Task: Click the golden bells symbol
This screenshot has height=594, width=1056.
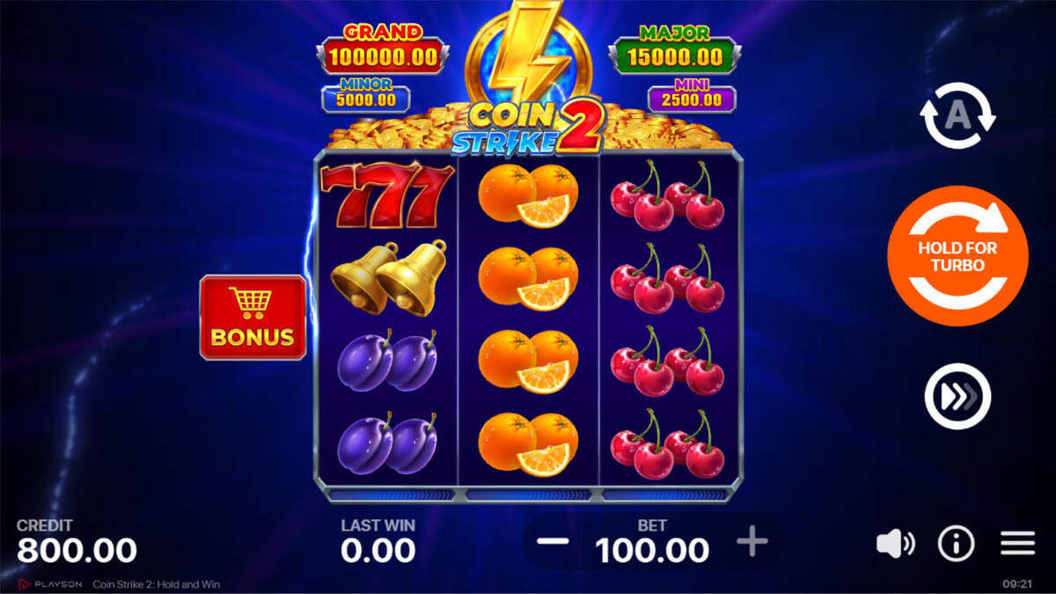Action: (x=387, y=277)
